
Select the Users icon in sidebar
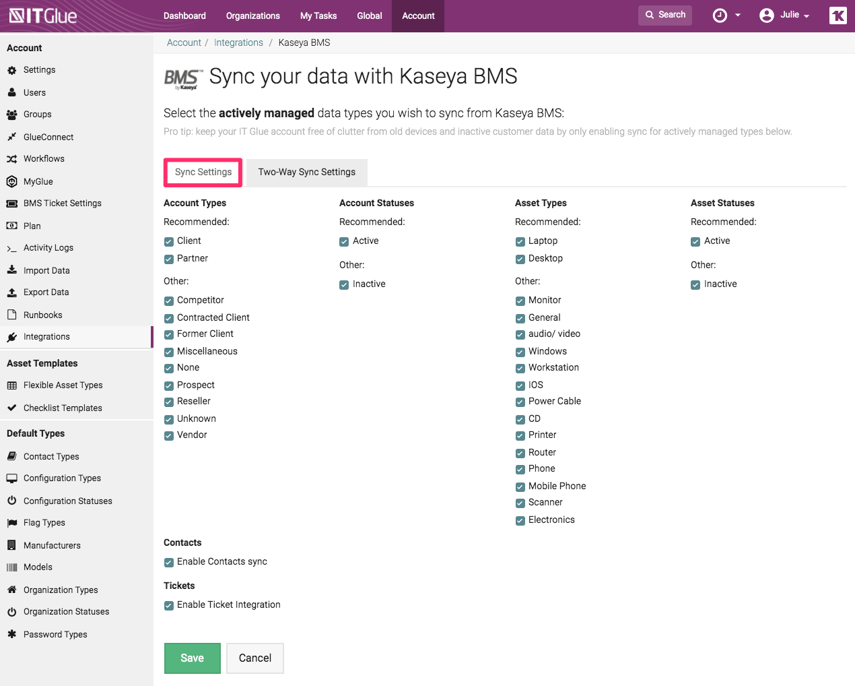12,92
